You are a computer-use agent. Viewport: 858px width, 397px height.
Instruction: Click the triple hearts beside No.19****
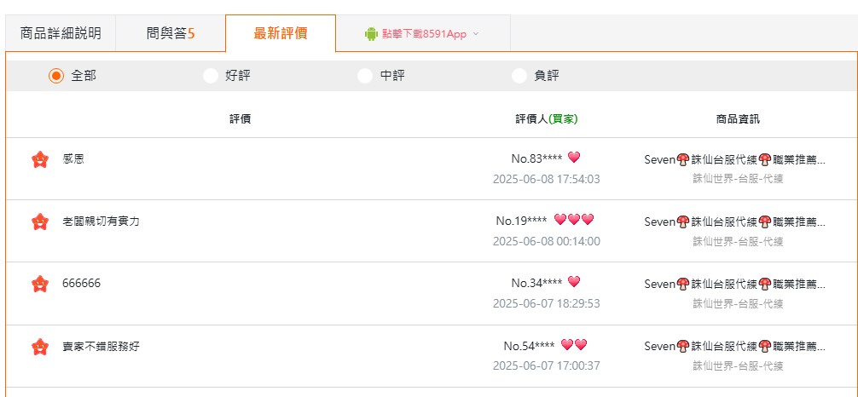[573, 220]
